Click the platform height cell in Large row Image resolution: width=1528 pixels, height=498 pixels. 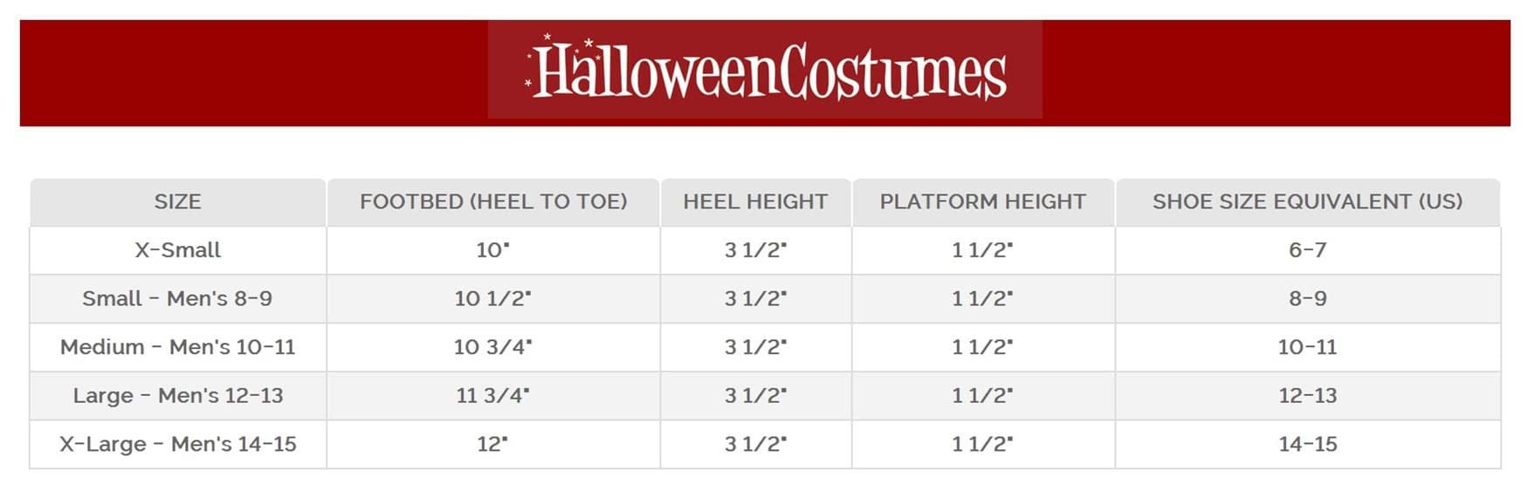[x=982, y=396]
